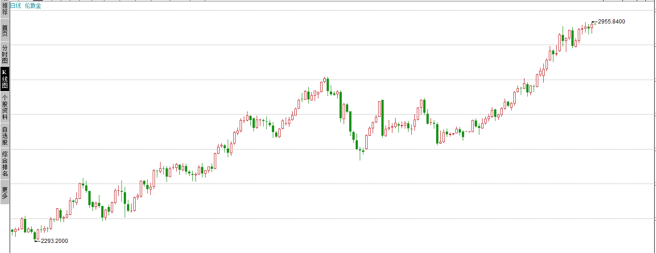Image resolution: width=656 pixels, height=253 pixels.
Task: Click the 2955.8400 high price label
Action: [611, 22]
